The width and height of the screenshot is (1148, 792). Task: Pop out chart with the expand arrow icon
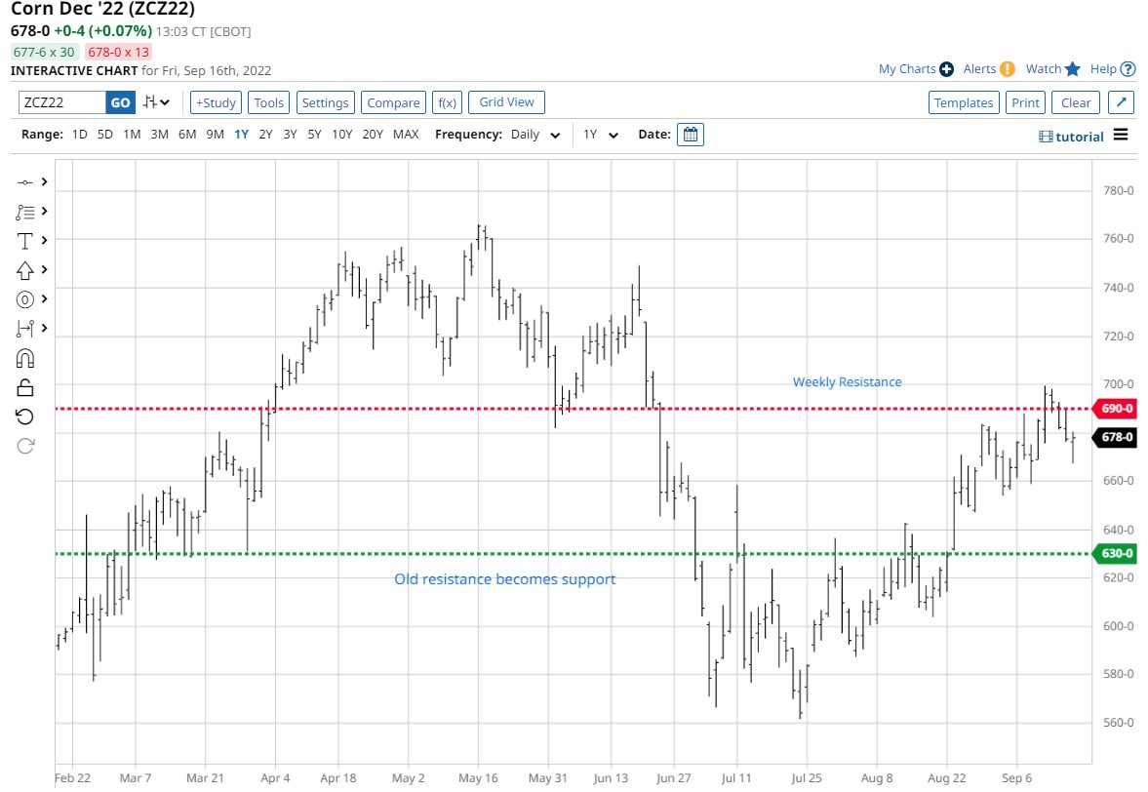click(1121, 102)
